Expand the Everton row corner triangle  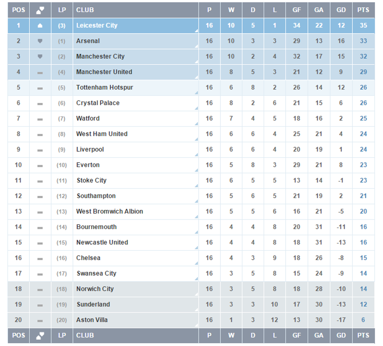coord(196,170)
